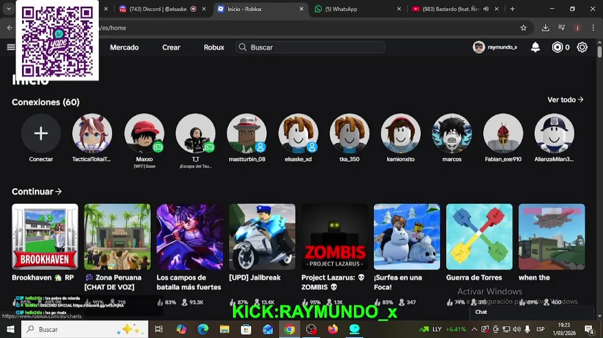This screenshot has width=603, height=338.
Task: Open T_T friend avatar
Action: pyautogui.click(x=195, y=133)
